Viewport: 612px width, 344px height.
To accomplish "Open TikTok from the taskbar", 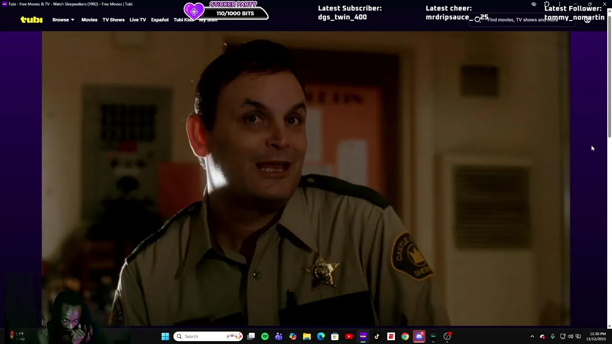I will pyautogui.click(x=377, y=336).
